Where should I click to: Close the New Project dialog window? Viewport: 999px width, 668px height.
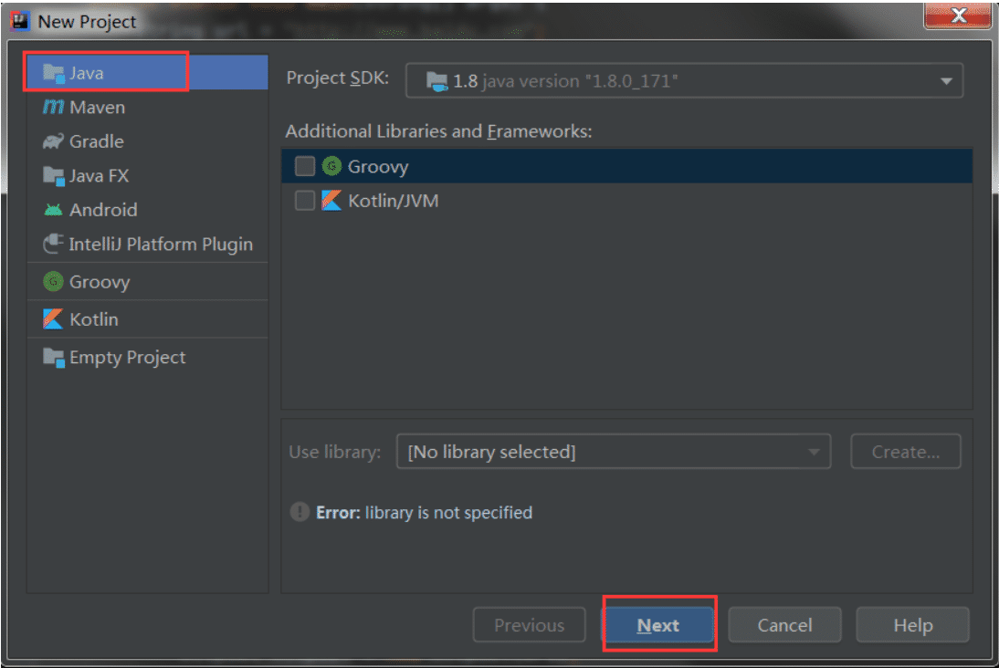click(958, 16)
